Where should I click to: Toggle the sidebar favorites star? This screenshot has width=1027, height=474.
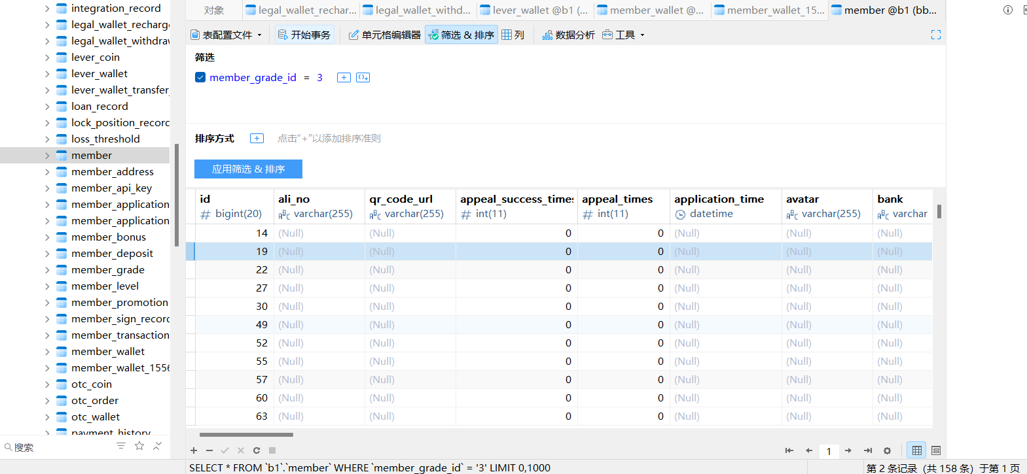(x=139, y=446)
